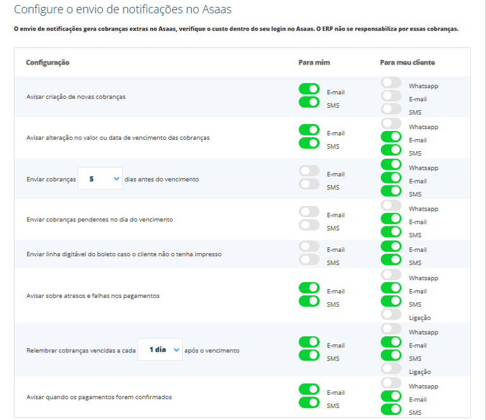
Task: Toggle my SMS for confirmed payments
Action: pos(309,402)
